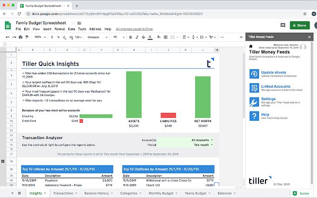Increase decimal places
The height and width of the screenshot is (198, 317).
tap(71, 37)
